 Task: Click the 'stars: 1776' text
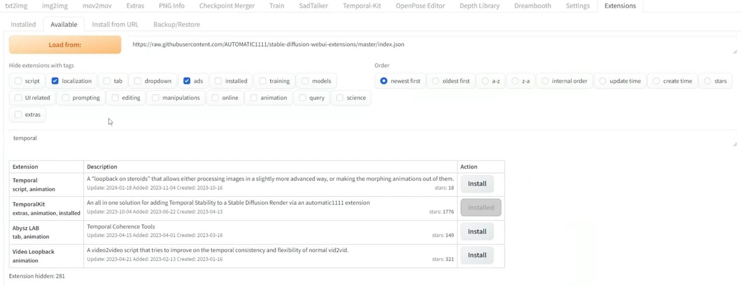[441, 212]
